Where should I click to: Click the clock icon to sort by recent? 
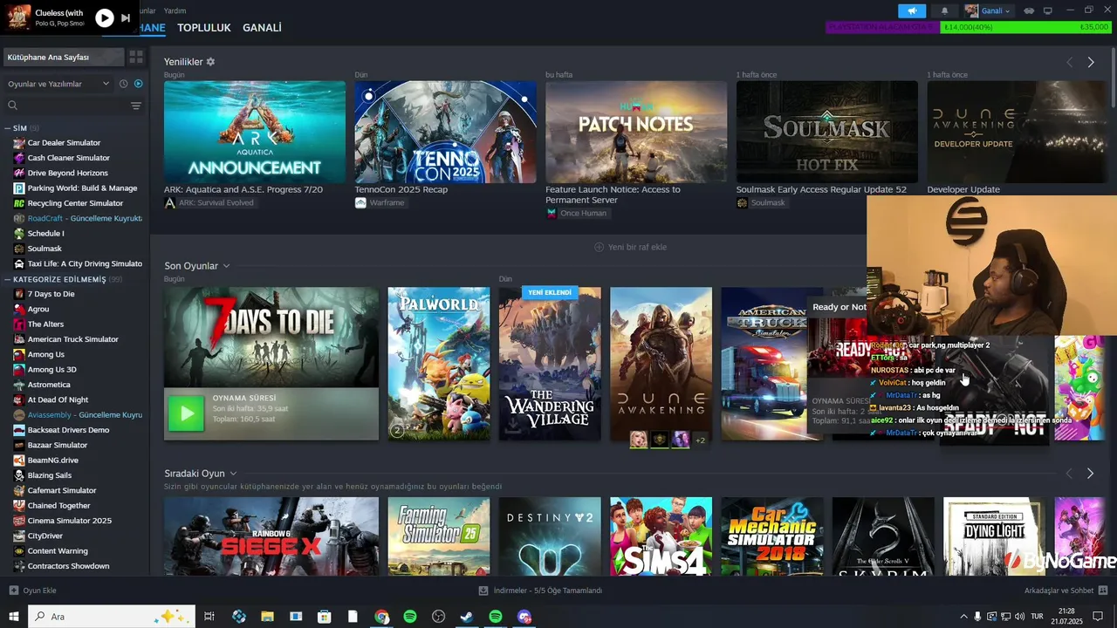click(124, 84)
